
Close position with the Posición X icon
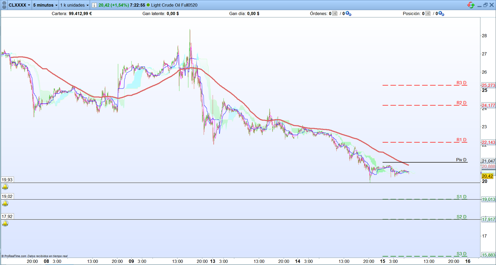pos(428,14)
